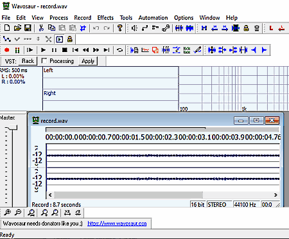Start recording with the red dot button
The height and width of the screenshot is (239, 289).
click(x=7, y=50)
